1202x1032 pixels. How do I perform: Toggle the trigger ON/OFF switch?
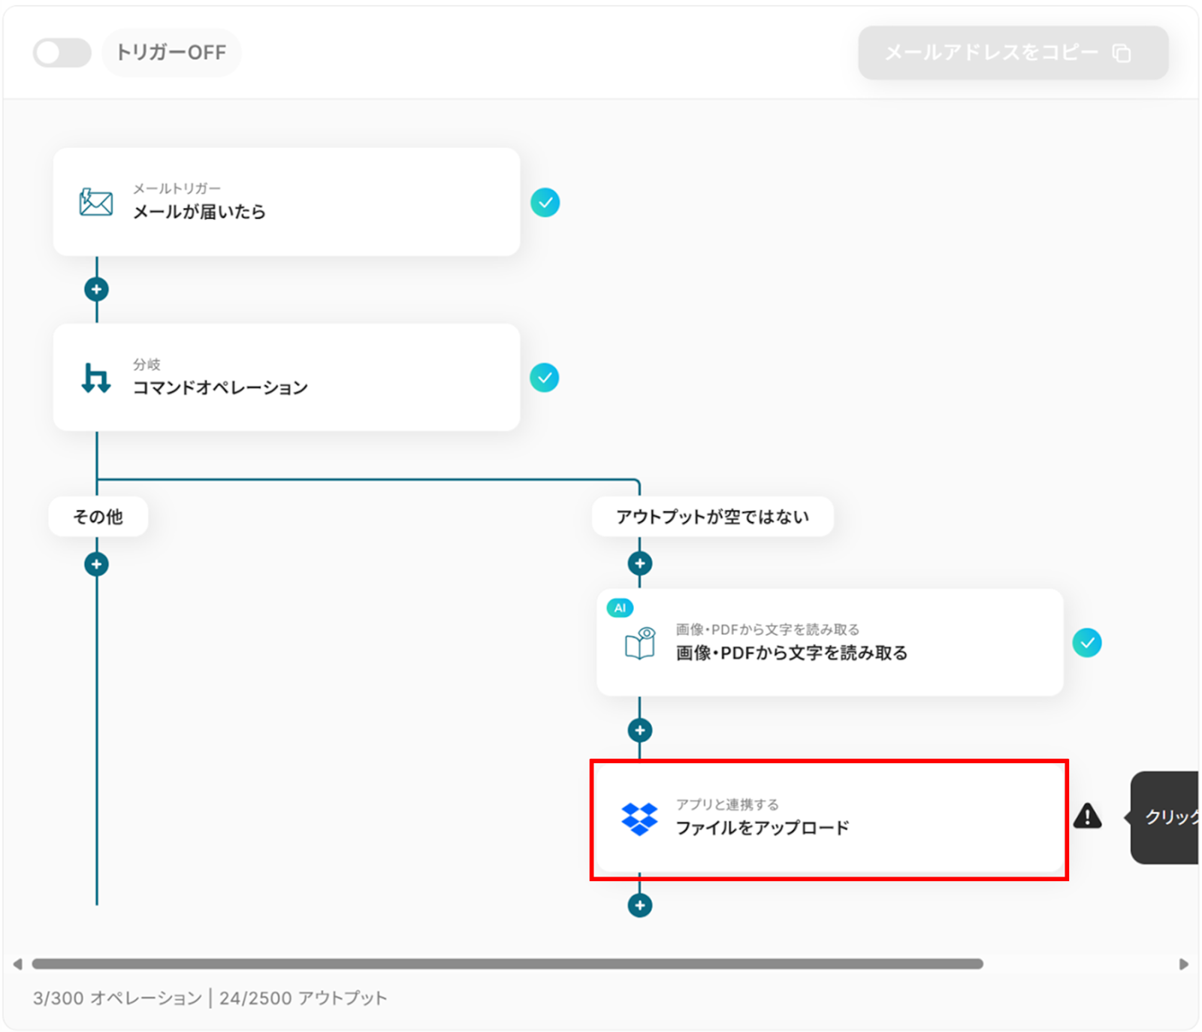(62, 53)
